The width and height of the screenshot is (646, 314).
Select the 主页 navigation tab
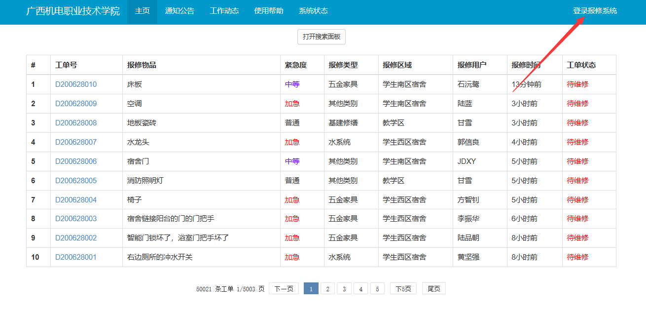pos(142,11)
